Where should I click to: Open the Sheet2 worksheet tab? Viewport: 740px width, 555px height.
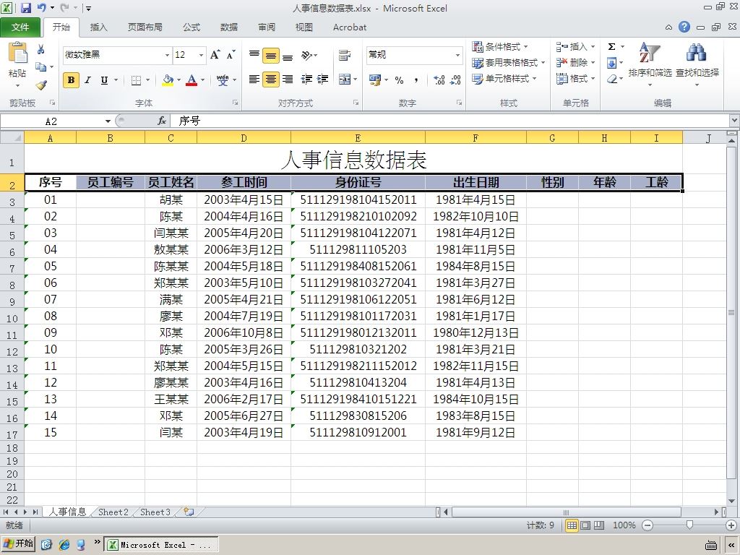[x=113, y=512]
